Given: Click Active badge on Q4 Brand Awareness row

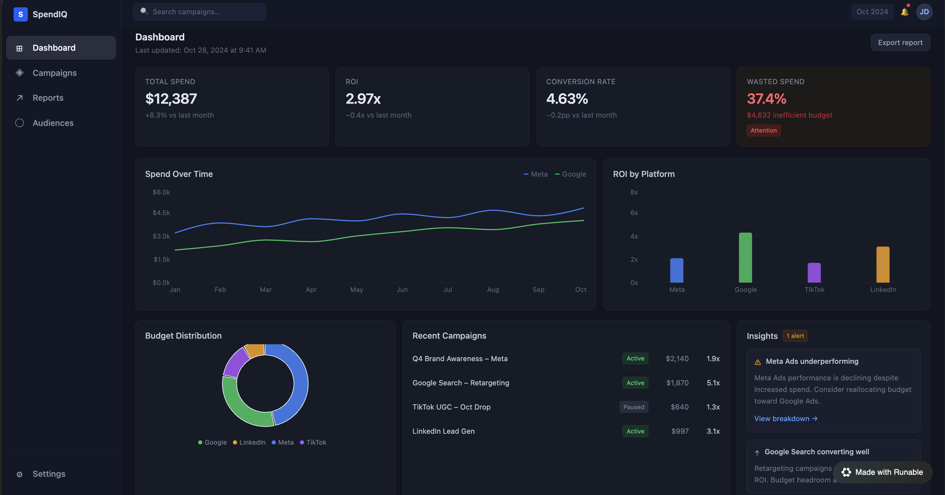Looking at the screenshot, I should (x=635, y=358).
